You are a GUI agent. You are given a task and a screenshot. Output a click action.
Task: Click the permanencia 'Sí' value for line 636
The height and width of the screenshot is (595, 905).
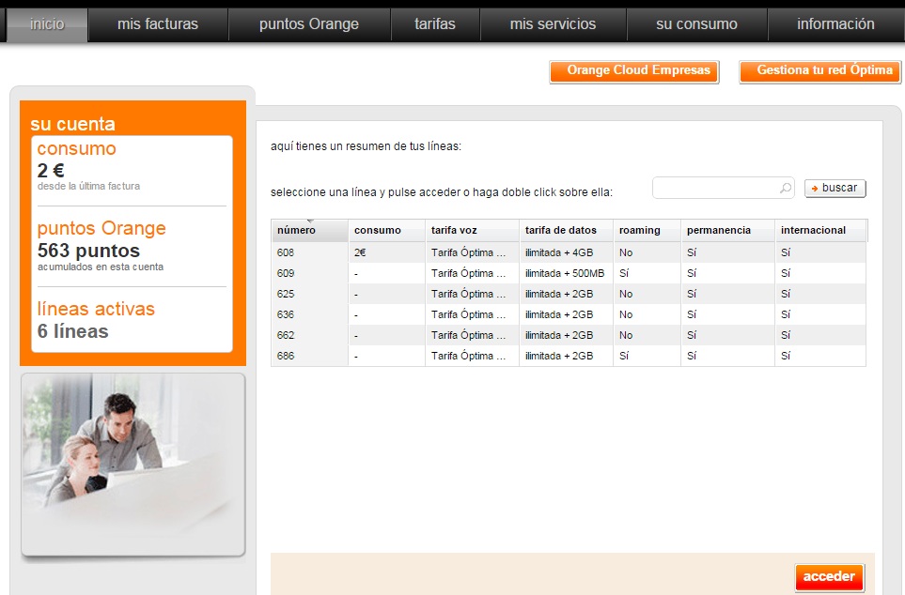(692, 314)
